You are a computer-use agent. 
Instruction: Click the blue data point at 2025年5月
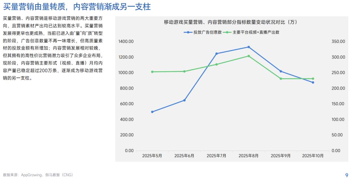pyautogui.click(x=152, y=112)
